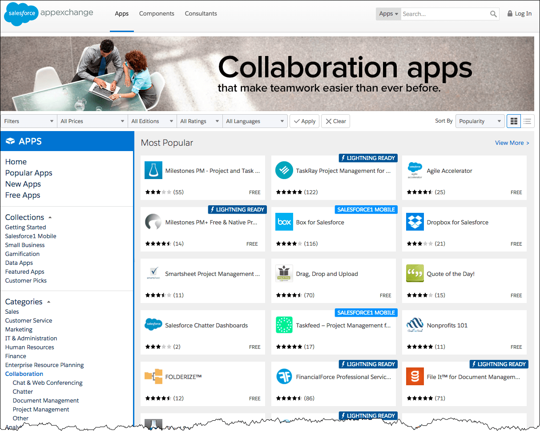Select the Components tab
540x431 pixels.
pos(157,14)
